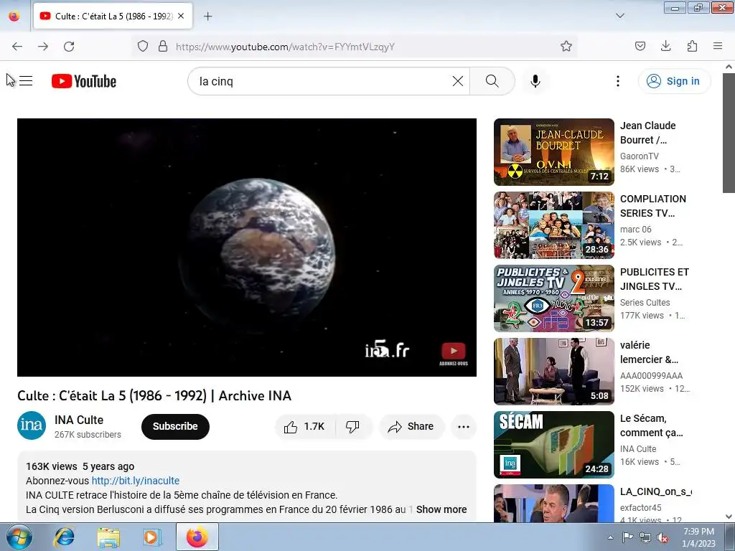Open Firefox application menu

click(718, 47)
